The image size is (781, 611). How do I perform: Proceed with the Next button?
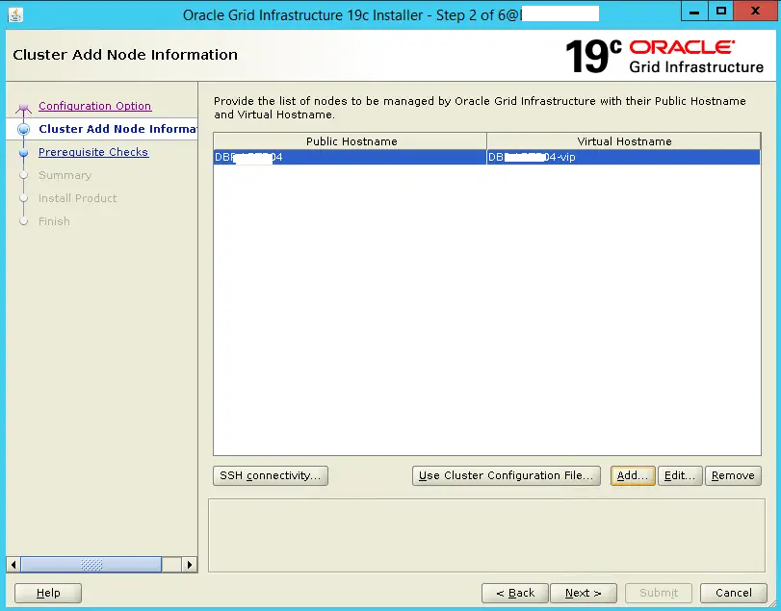pos(584,593)
